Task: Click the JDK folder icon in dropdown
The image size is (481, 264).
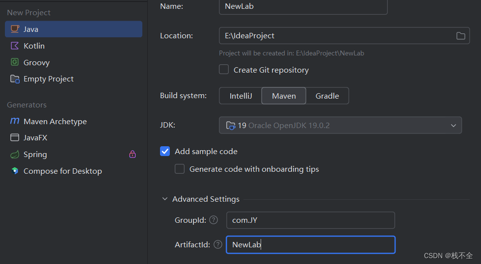Action: click(230, 126)
